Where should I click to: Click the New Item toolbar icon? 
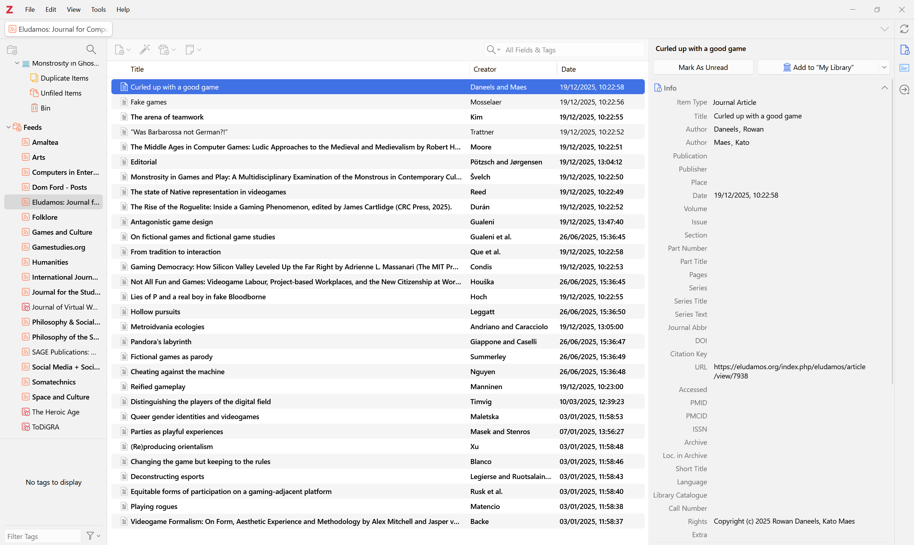120,50
